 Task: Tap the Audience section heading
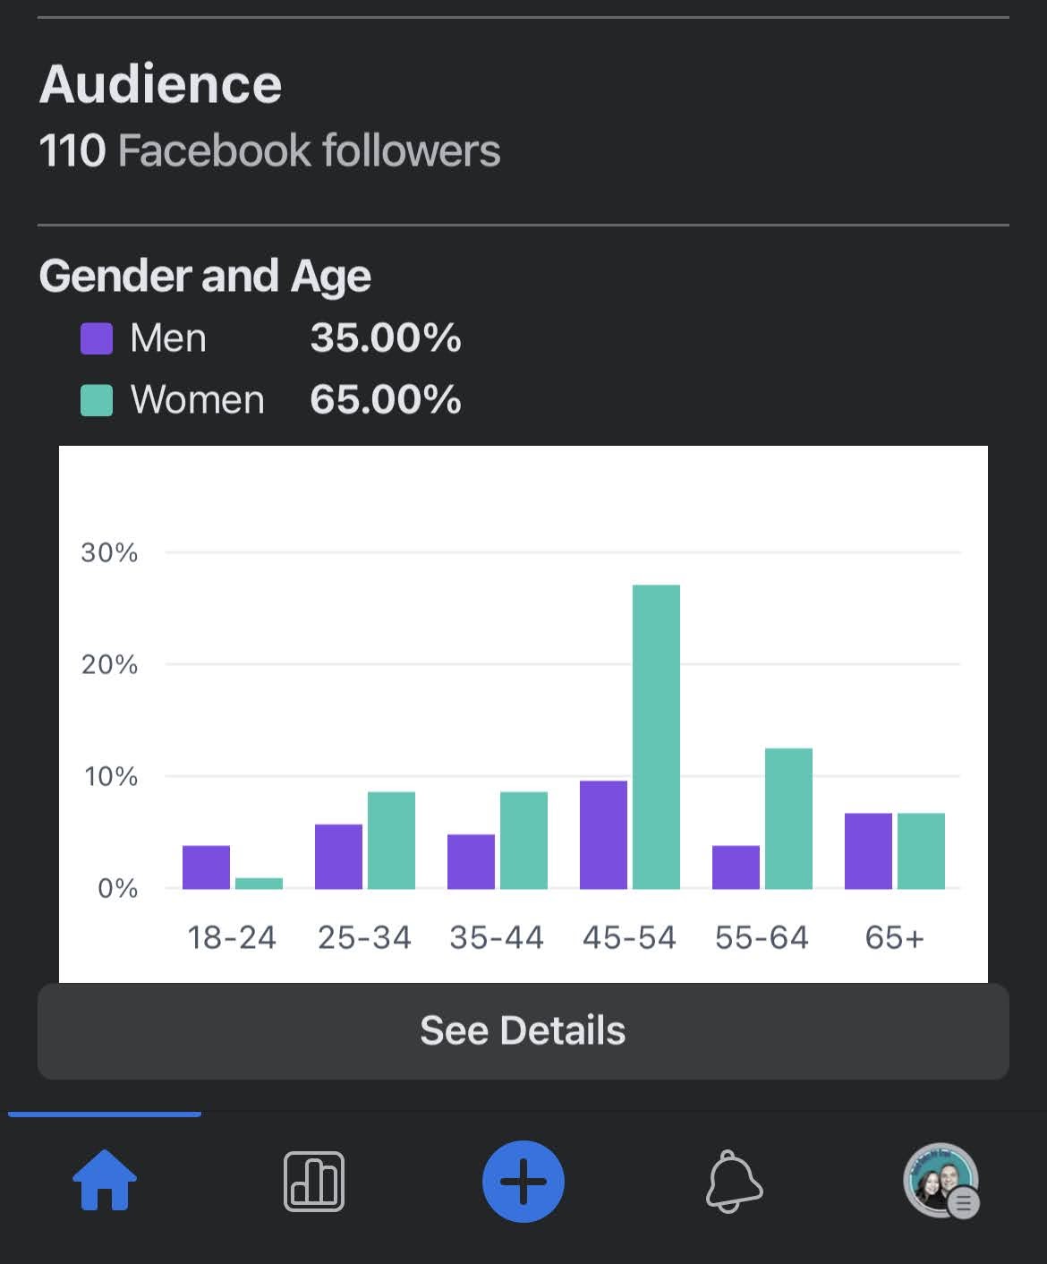pos(161,84)
